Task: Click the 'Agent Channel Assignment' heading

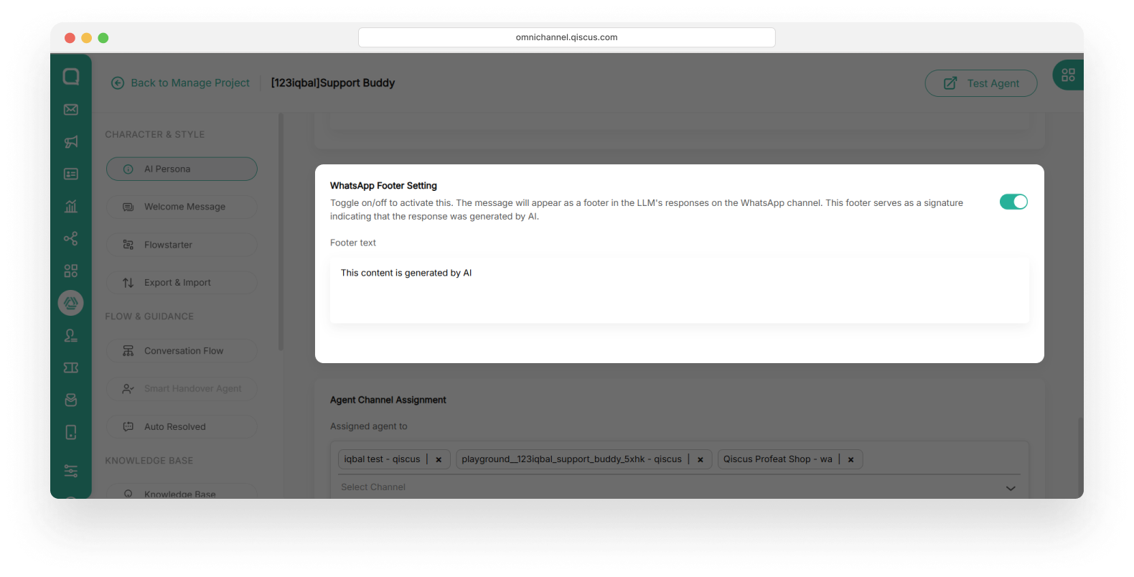Action: 388,400
